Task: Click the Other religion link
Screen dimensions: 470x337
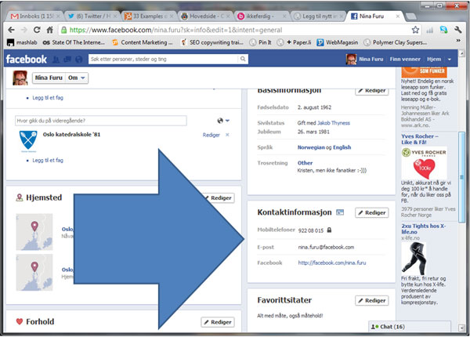Action: click(x=305, y=163)
